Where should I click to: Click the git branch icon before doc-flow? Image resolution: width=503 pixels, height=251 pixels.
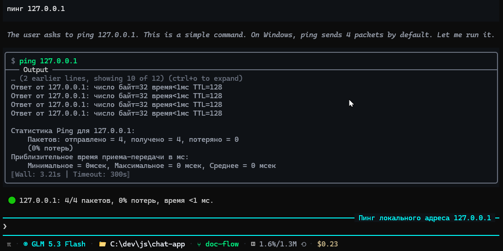tap(199, 244)
